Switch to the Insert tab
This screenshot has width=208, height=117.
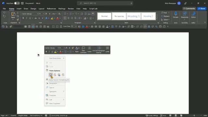point(19,9)
